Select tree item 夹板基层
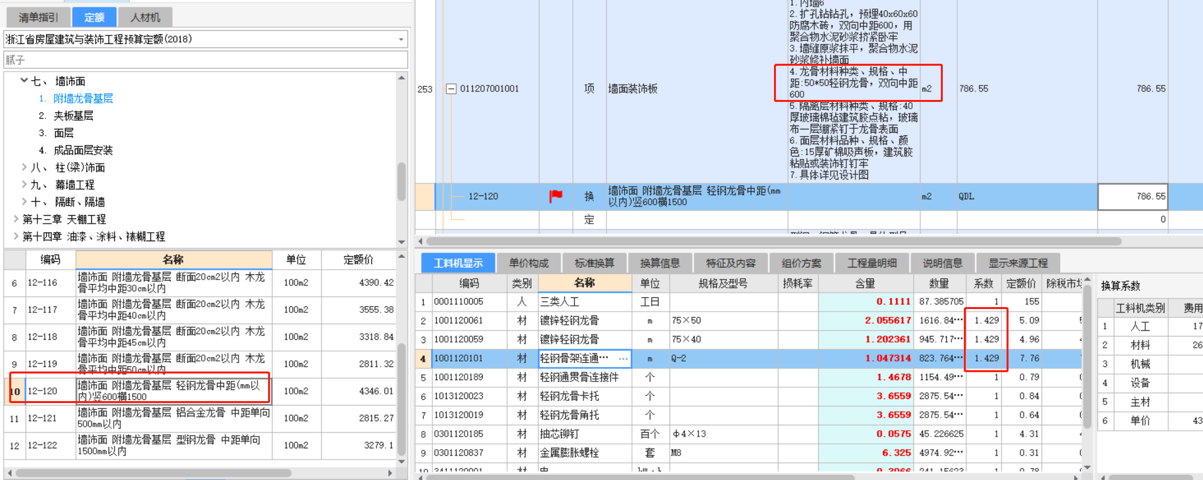 click(73, 116)
